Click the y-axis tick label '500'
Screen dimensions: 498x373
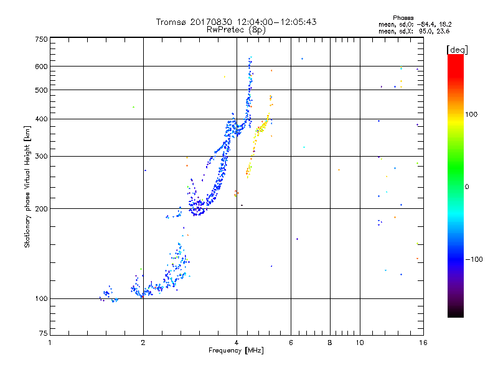41,90
